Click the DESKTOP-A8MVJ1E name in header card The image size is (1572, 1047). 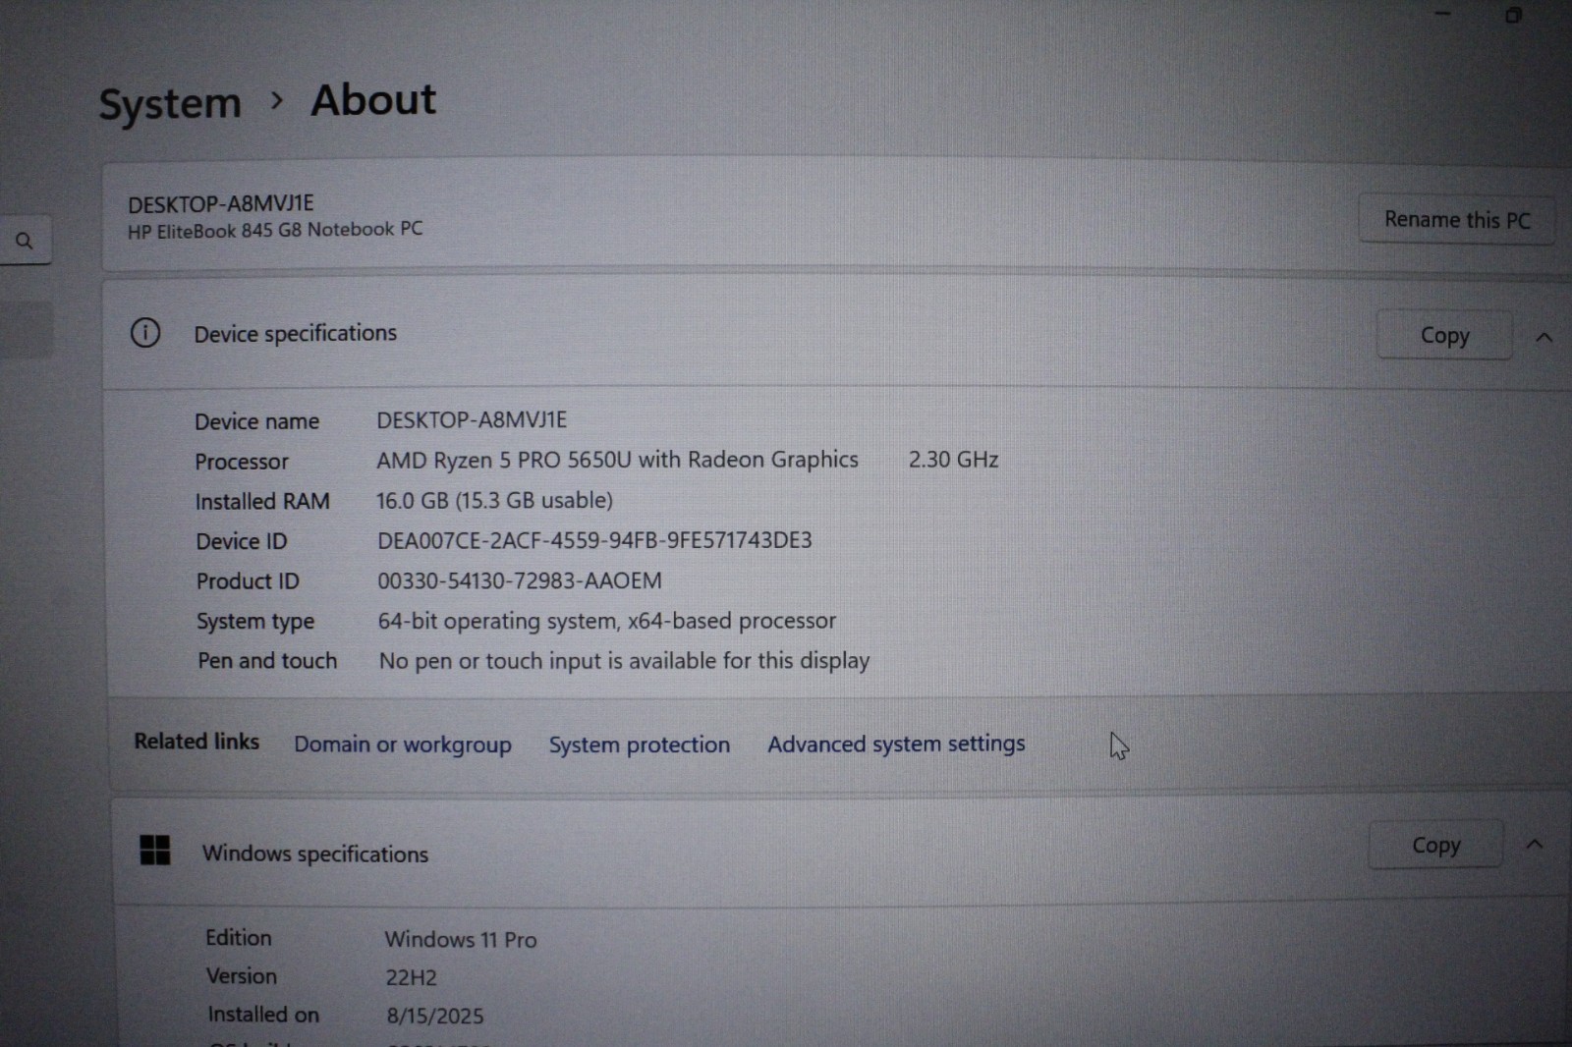point(221,203)
